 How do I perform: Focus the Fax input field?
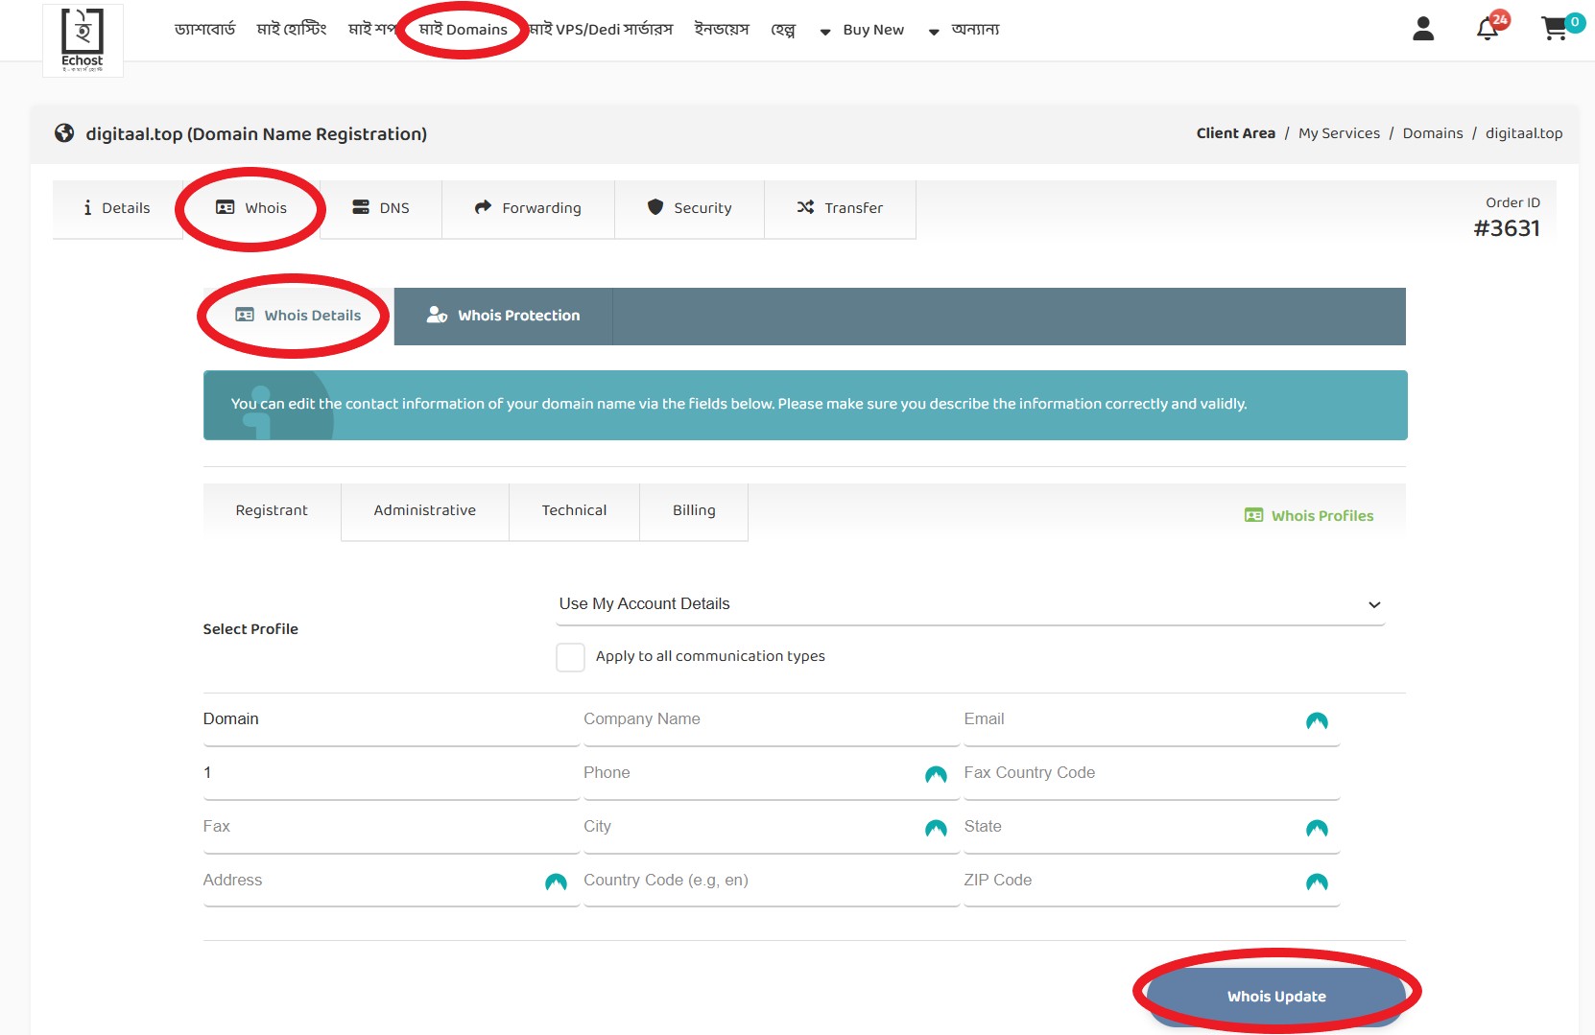[392, 827]
